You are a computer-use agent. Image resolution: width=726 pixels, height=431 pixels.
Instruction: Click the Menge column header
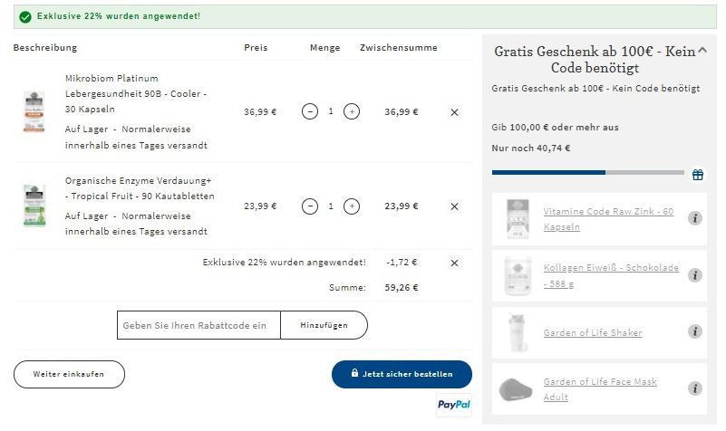click(324, 48)
